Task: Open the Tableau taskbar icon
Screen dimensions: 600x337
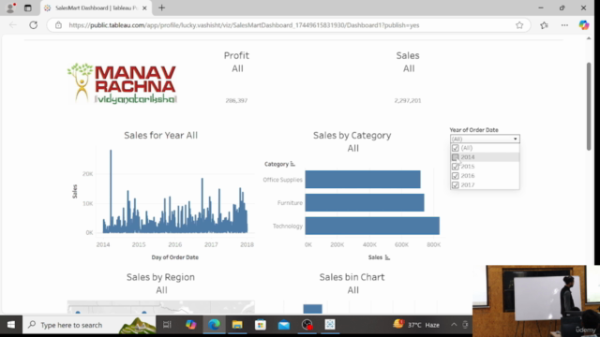Action: coord(330,325)
